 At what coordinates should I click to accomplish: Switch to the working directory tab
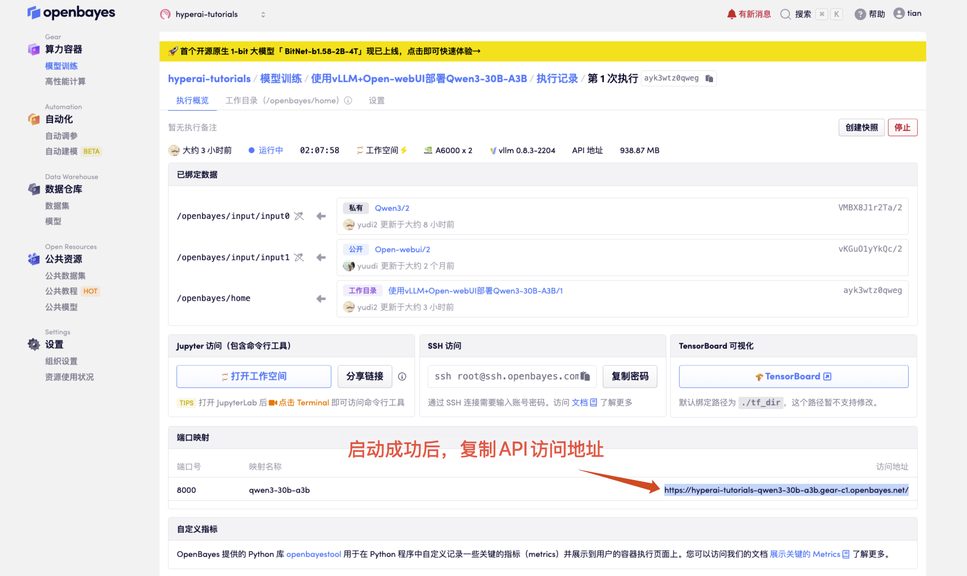click(x=282, y=101)
